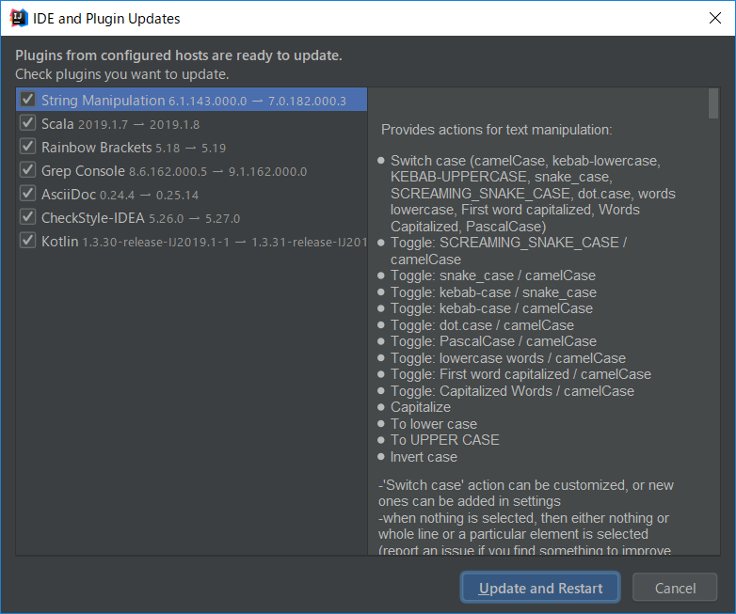Toggle the Grep Console checkbox

(27, 170)
